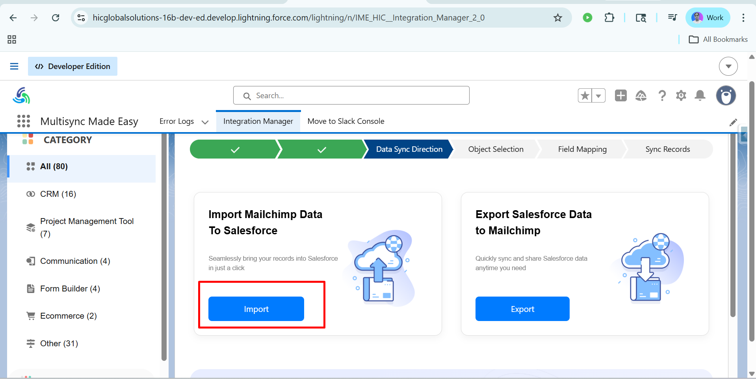756x379 pixels.
Task: Open the Favorites list dropdown arrow
Action: (x=598, y=95)
